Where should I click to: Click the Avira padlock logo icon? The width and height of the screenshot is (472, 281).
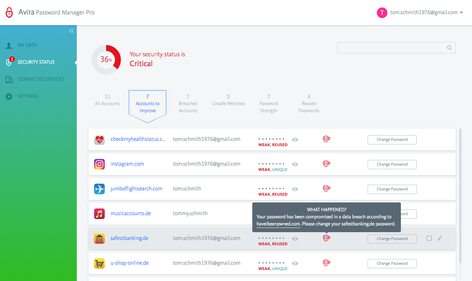(x=9, y=13)
